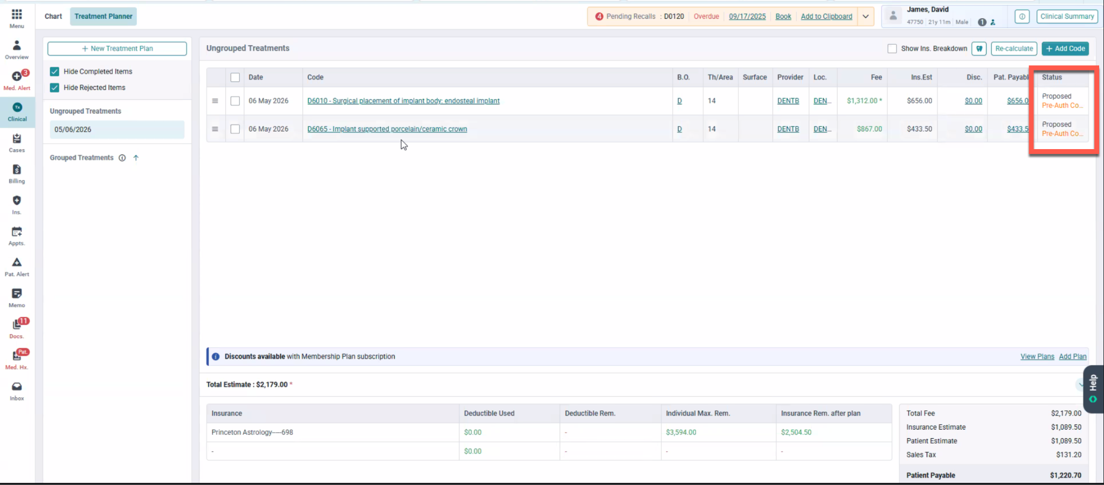Click DENTB provider link on D6065 row
Screen dimensions: 1104x485
point(788,129)
